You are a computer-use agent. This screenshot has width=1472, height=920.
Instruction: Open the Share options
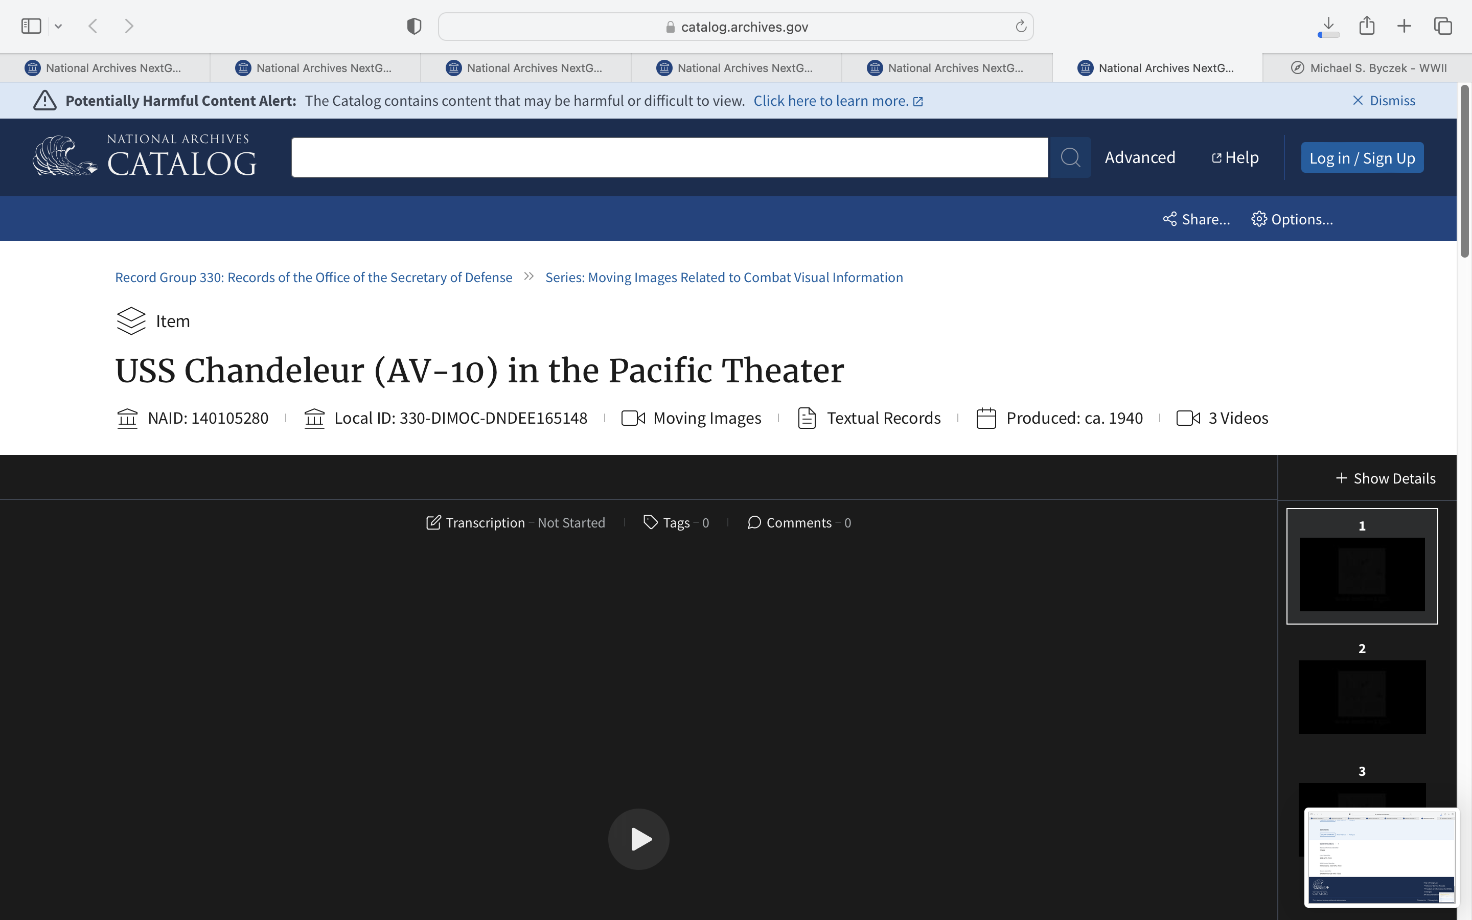coord(1196,219)
